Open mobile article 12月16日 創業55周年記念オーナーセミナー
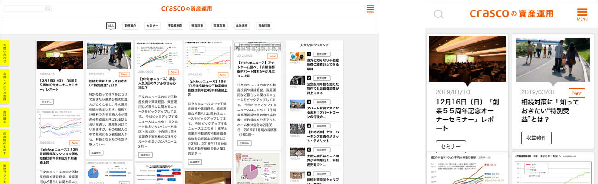The width and height of the screenshot is (598, 184). click(x=467, y=115)
